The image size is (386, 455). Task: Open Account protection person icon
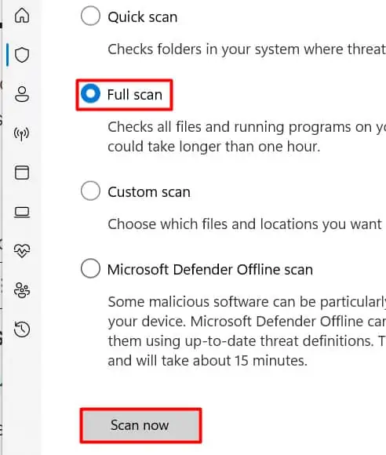click(22, 94)
